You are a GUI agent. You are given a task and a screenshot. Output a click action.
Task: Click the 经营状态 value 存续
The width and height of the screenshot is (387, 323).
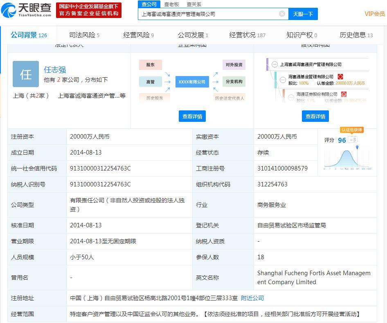point(263,153)
